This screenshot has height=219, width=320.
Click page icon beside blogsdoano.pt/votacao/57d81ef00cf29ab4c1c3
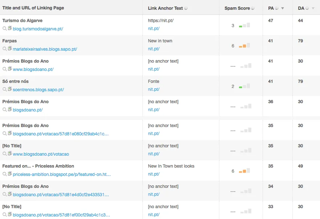(x=10, y=214)
